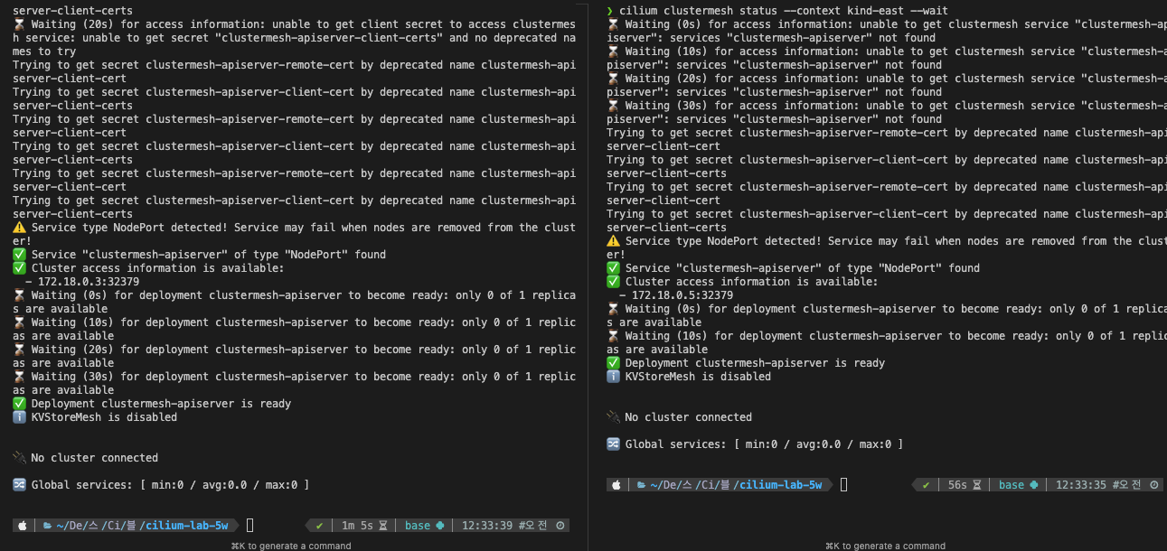Click the 12:33:39 time in left prompt
This screenshot has width=1167, height=551.
487,526
